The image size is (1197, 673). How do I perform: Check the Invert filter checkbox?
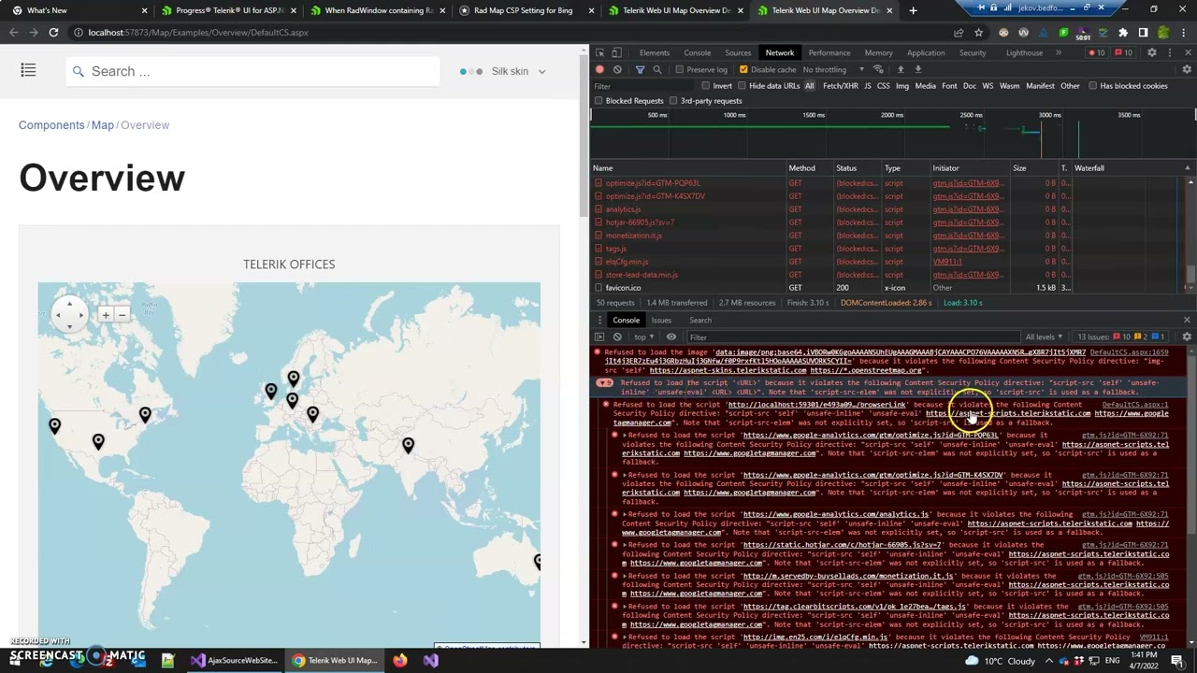coord(706,86)
